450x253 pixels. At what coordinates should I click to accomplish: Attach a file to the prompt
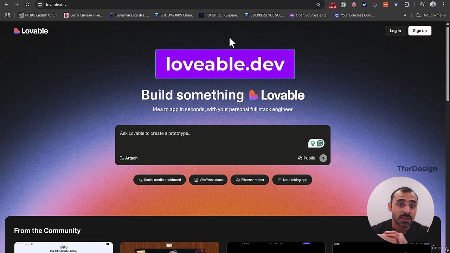pos(129,158)
